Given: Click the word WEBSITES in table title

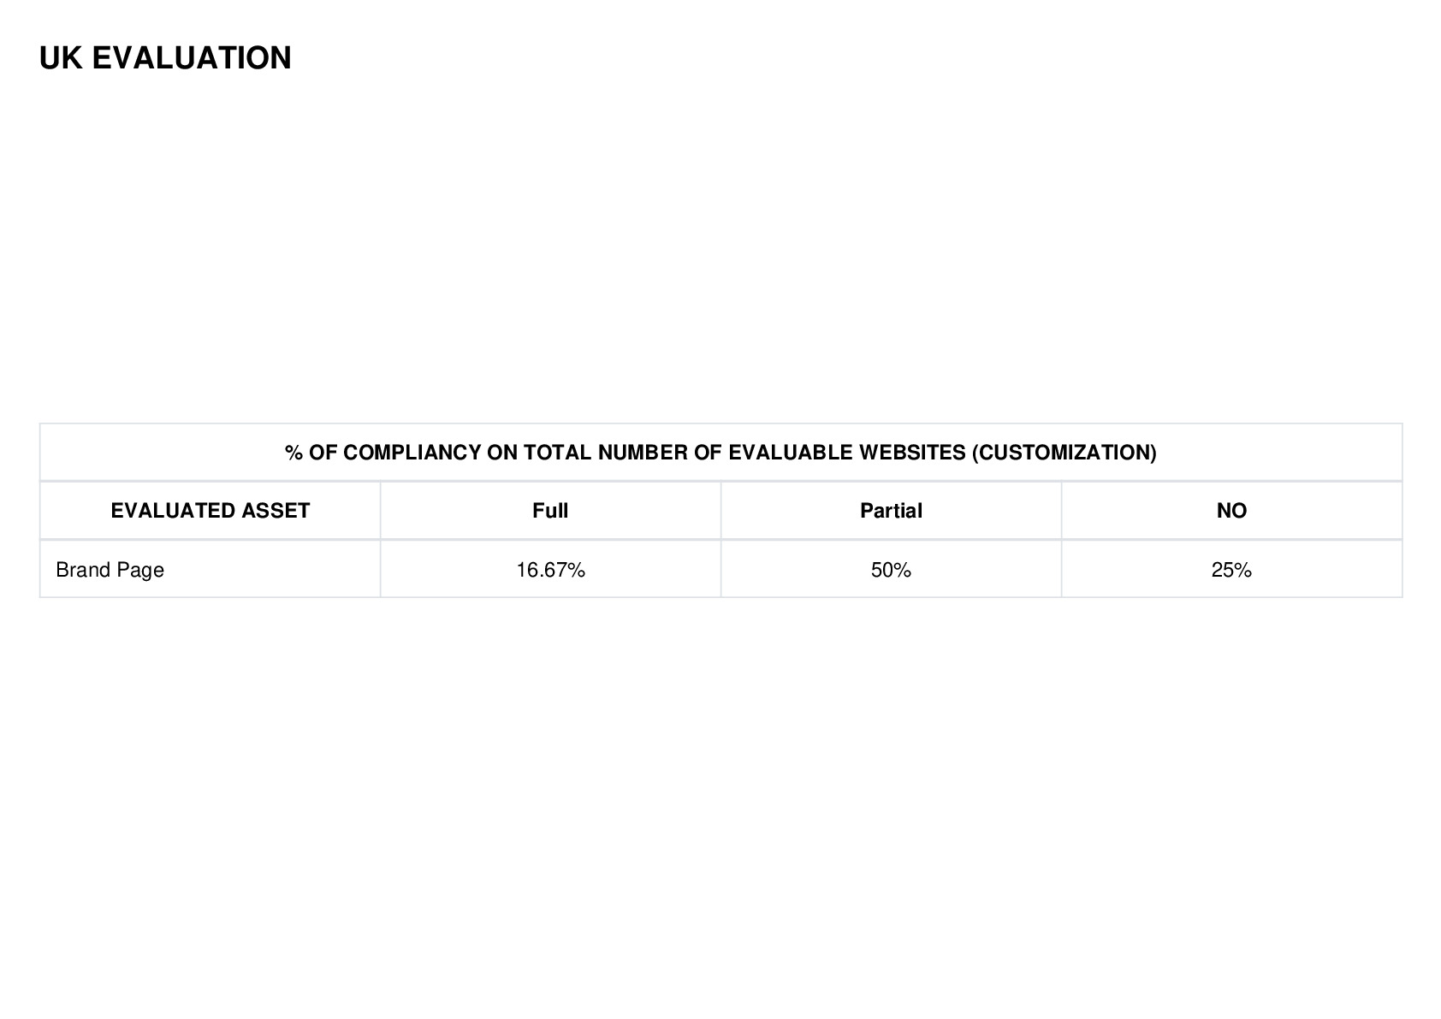Looking at the screenshot, I should coord(912,453).
